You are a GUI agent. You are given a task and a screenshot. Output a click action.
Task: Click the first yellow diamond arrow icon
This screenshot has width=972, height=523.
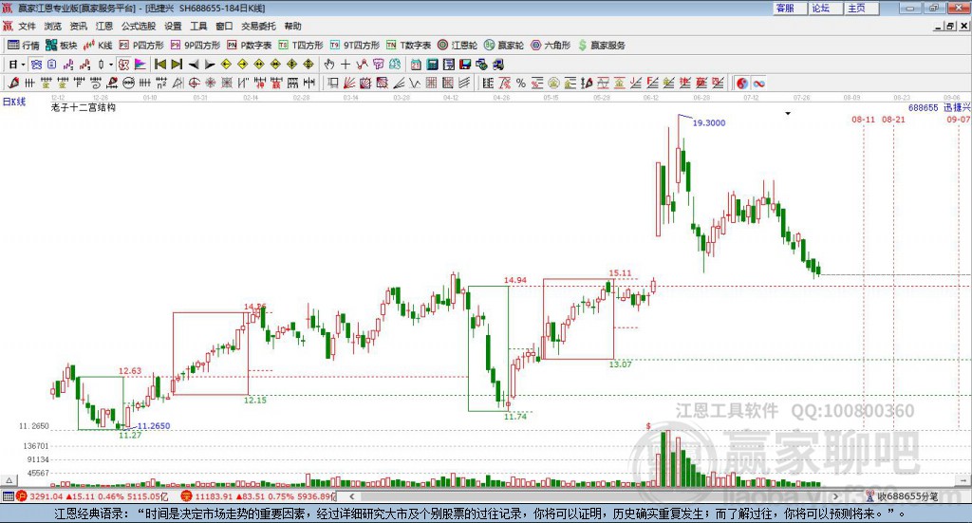tap(226, 65)
